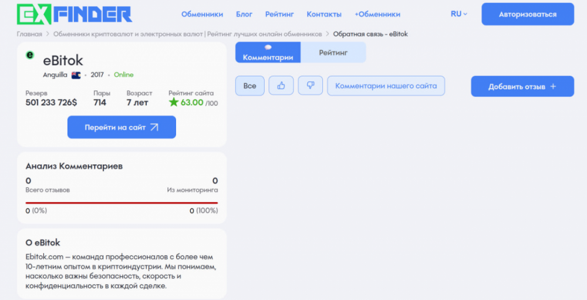Click the Добавить отзыв button
587x300 pixels.
click(x=522, y=86)
